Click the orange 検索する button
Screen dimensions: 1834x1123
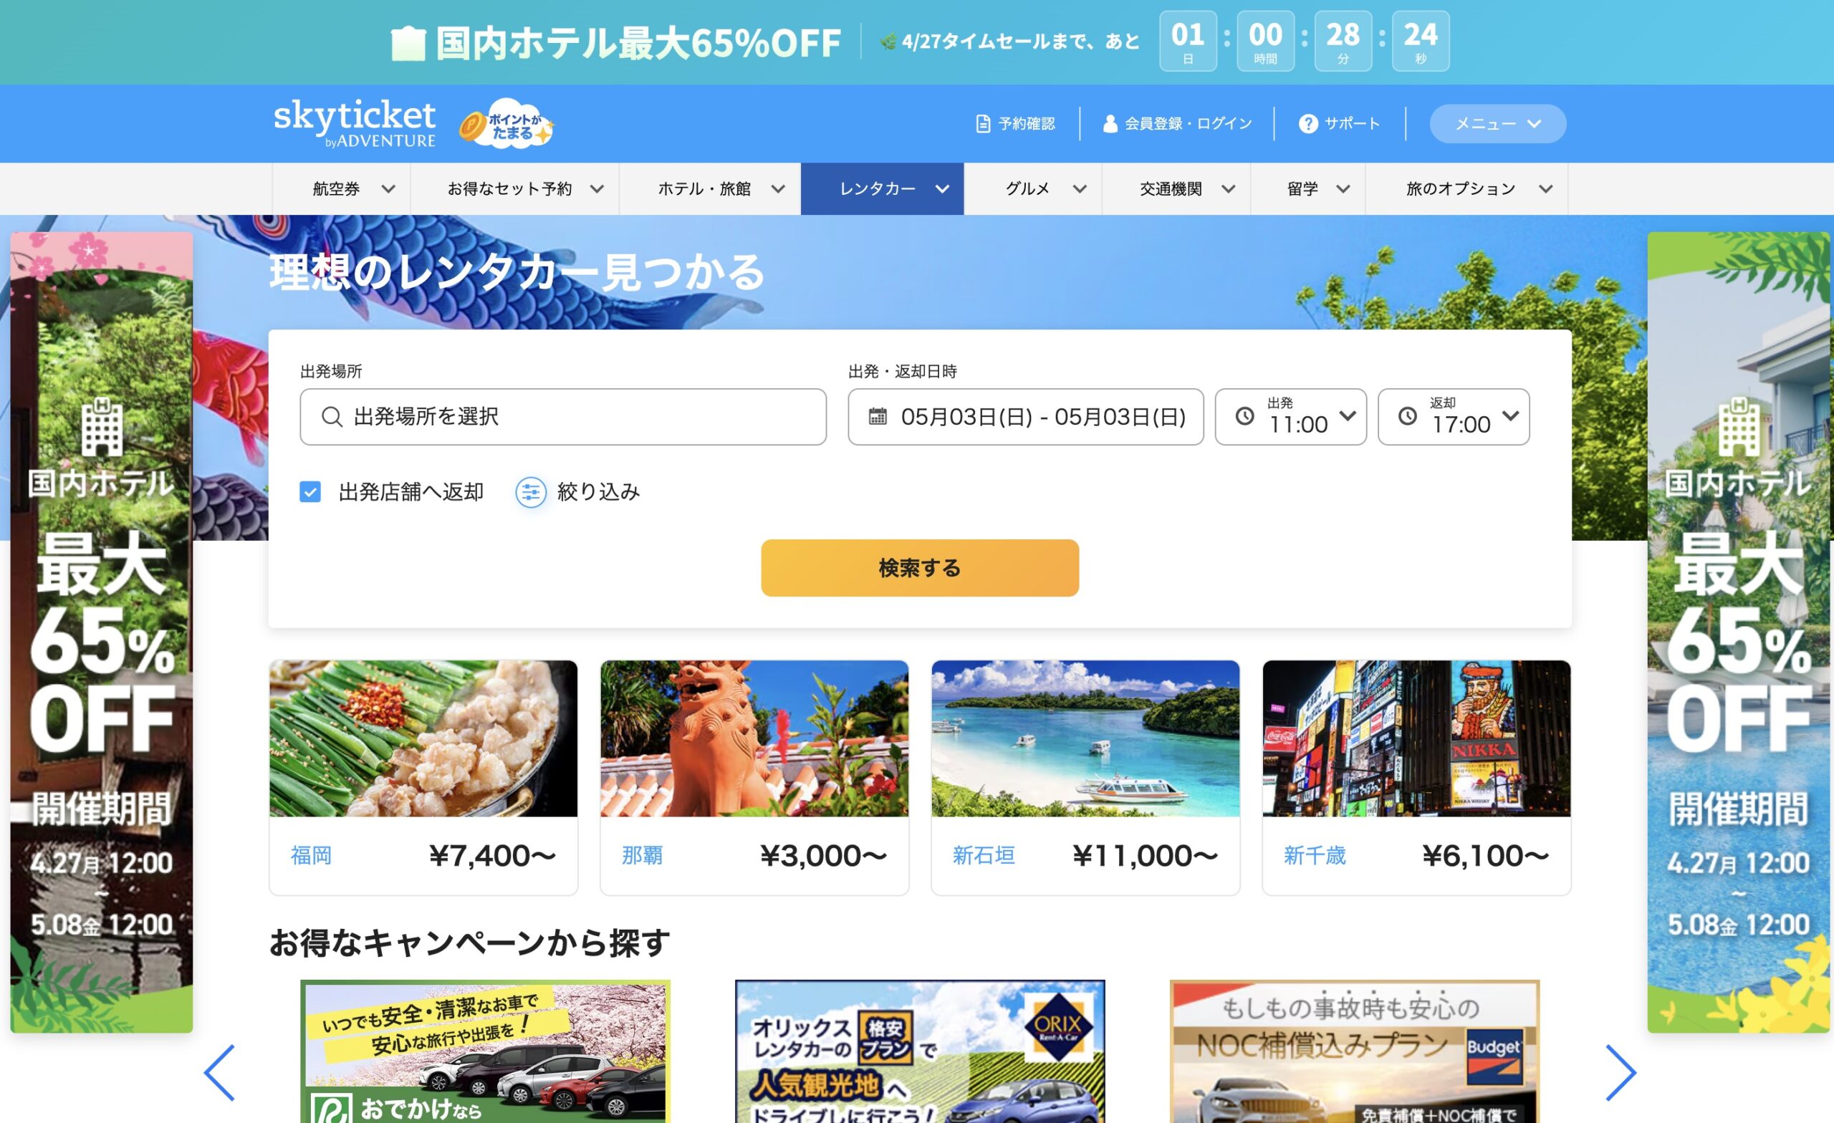tap(919, 568)
